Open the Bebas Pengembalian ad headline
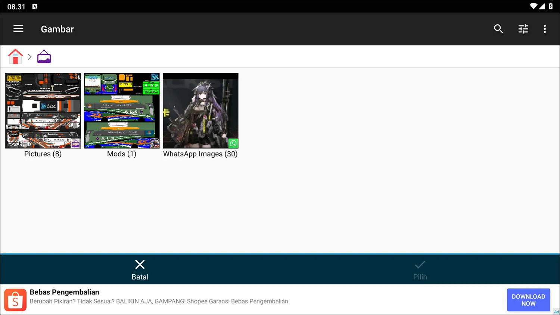Image resolution: width=560 pixels, height=315 pixels. coord(65,292)
